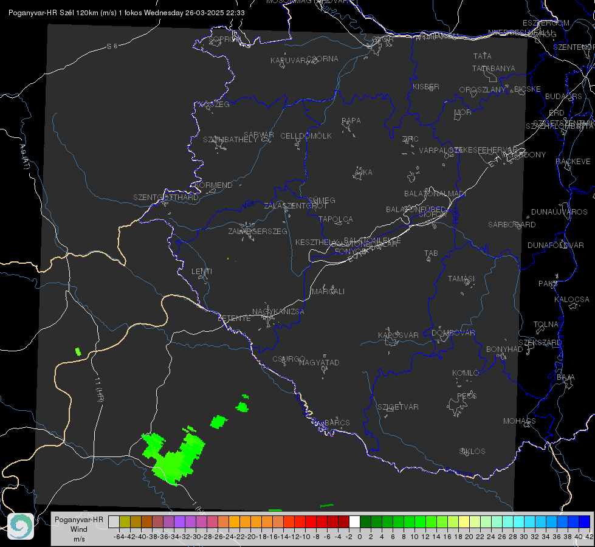The width and height of the screenshot is (595, 547).
Task: Click the 'SZIGETVÁR' city label
Action: (398, 407)
